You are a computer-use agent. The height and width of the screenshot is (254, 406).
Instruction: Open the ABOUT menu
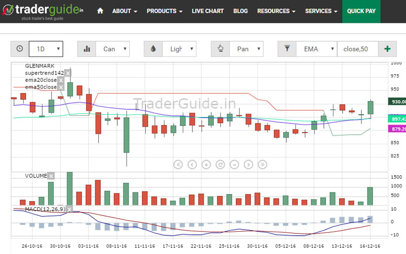124,11
